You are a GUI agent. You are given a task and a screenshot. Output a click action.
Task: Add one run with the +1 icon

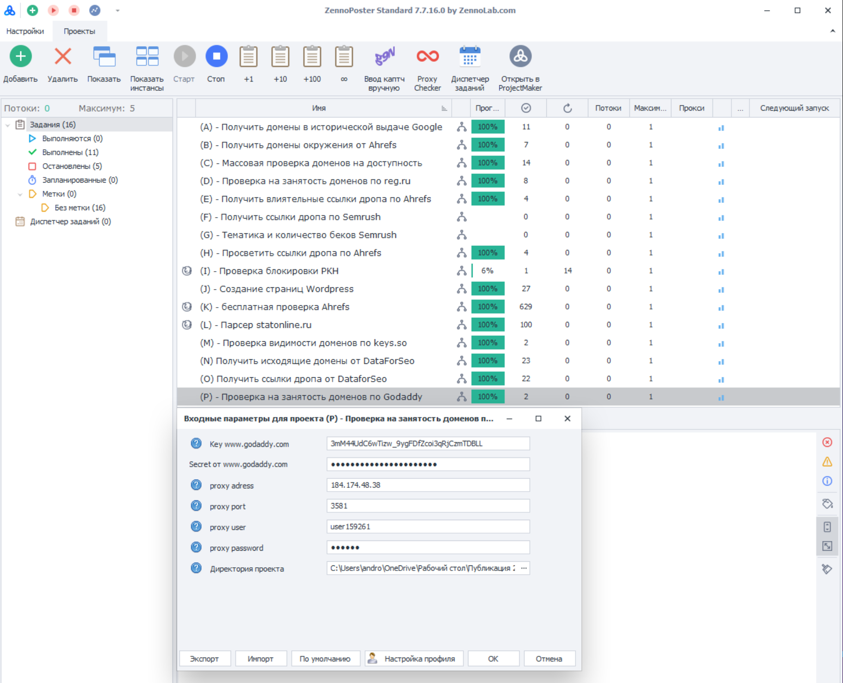click(x=249, y=56)
